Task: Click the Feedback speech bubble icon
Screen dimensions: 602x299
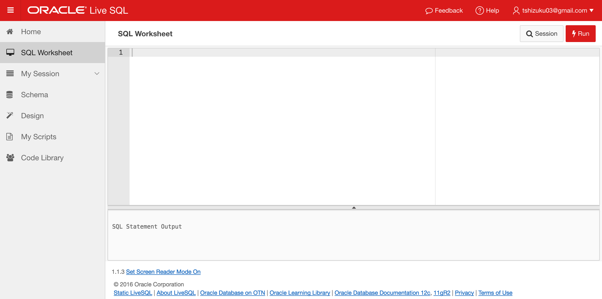Action: (429, 11)
